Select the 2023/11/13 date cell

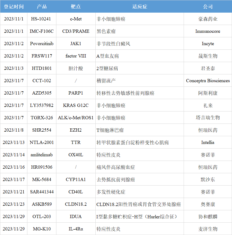14,143
